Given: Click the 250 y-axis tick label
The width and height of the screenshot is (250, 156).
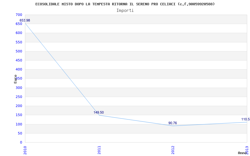Looking at the screenshot, I should pyautogui.click(x=19, y=97).
